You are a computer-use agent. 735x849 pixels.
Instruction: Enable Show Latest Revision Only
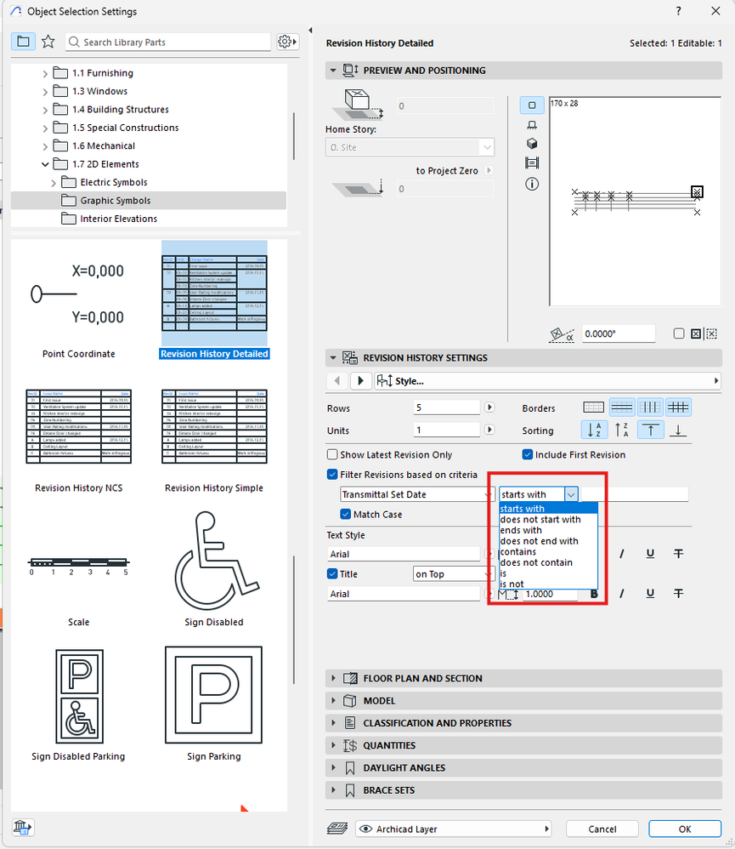[x=332, y=454]
